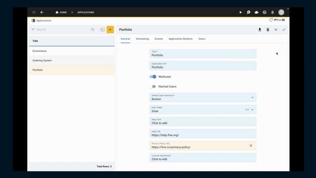316x178 pixels.
Task: Open the notifications bell
Action: pyautogui.click(x=273, y=12)
